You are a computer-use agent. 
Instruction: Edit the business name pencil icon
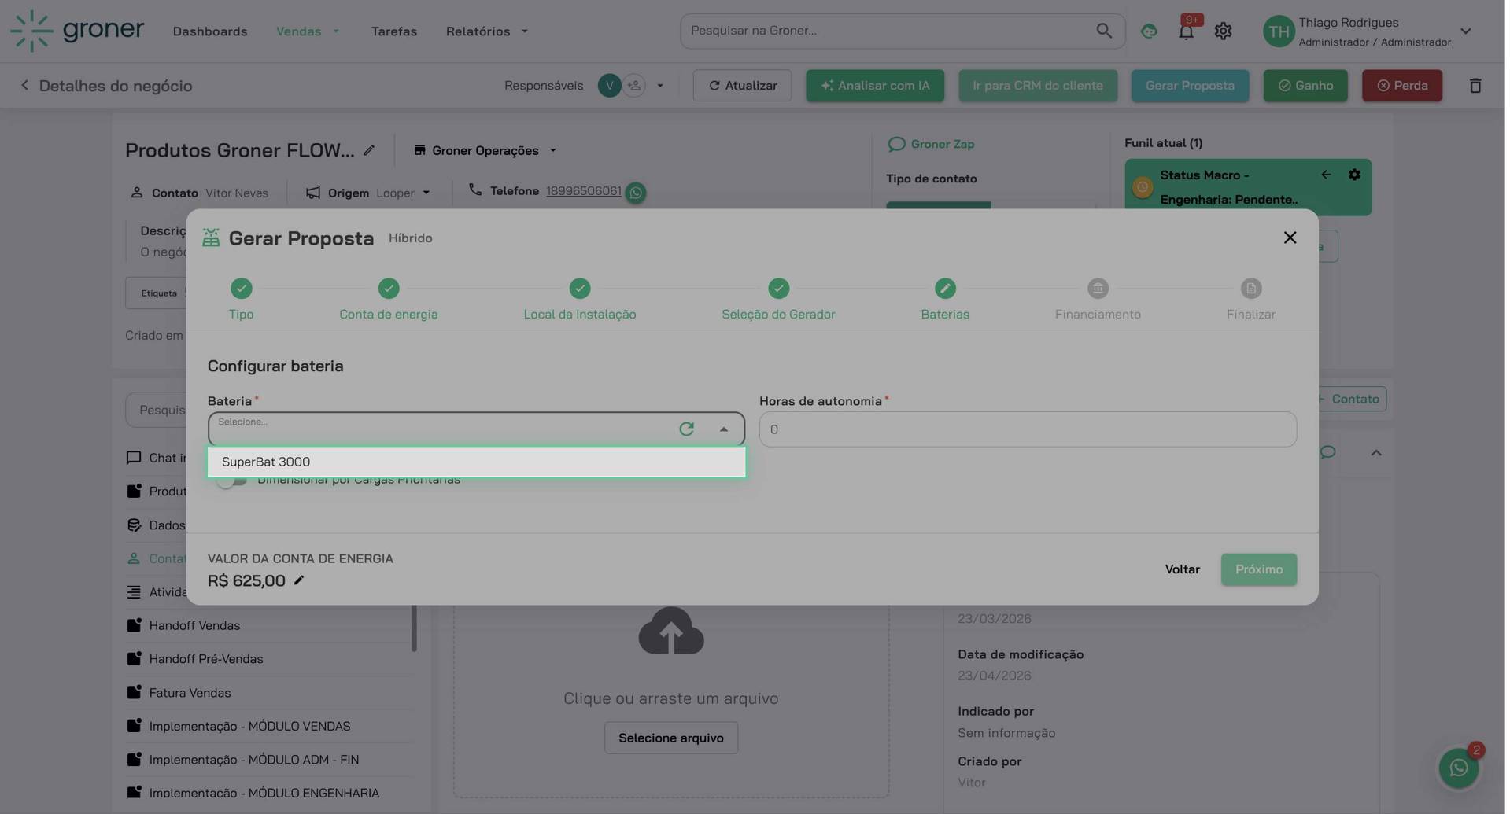point(369,150)
